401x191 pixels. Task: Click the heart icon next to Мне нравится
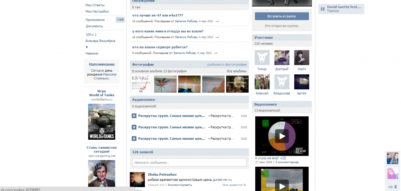pos(245,185)
